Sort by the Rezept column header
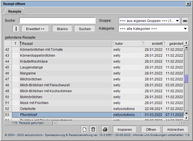 [x=66, y=44]
